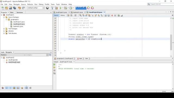Viewport: 174px width, 98px height.
Task: Click the first filter icon in Navigator bottom bar
Action: point(3,88)
